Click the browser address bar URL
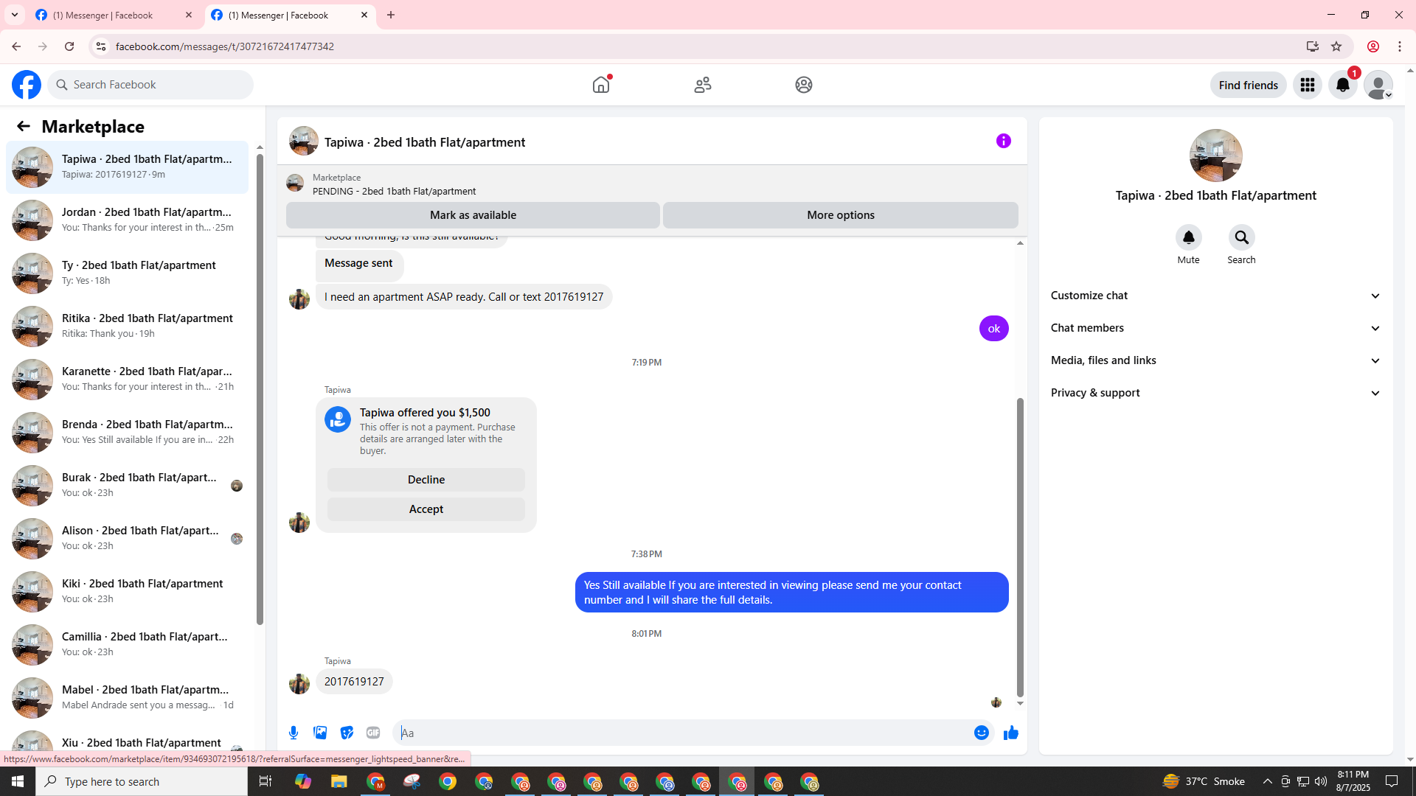The height and width of the screenshot is (796, 1416). 225,46
